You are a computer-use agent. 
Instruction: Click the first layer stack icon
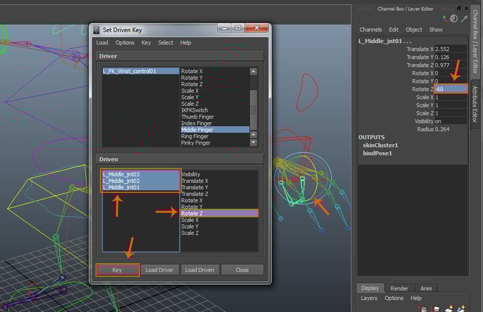(423, 309)
